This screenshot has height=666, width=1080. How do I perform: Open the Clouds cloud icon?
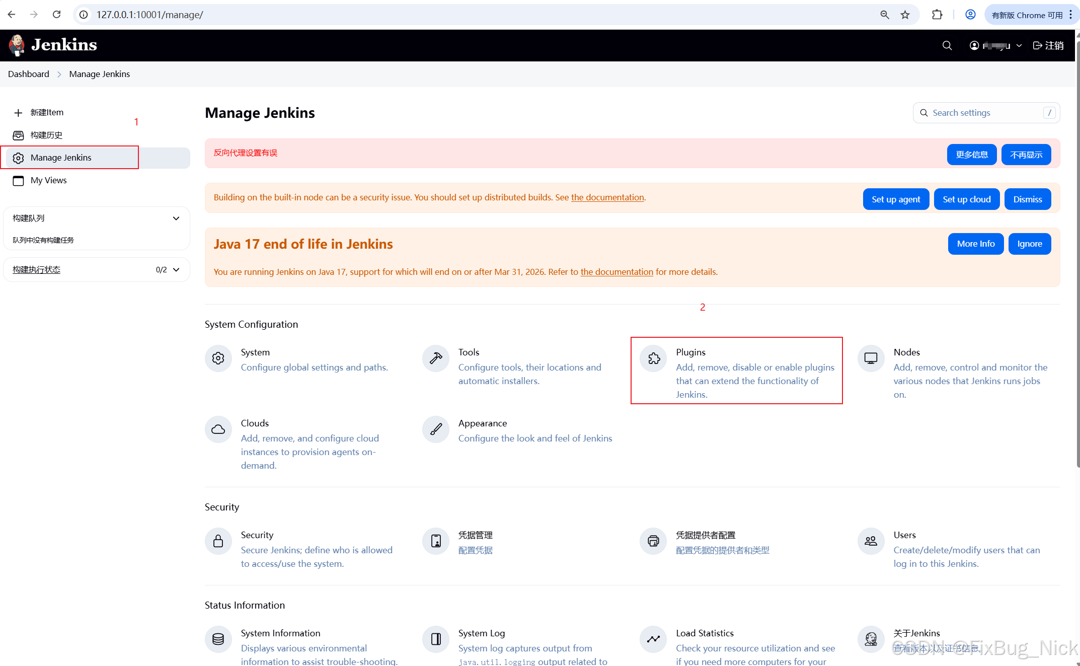click(218, 429)
